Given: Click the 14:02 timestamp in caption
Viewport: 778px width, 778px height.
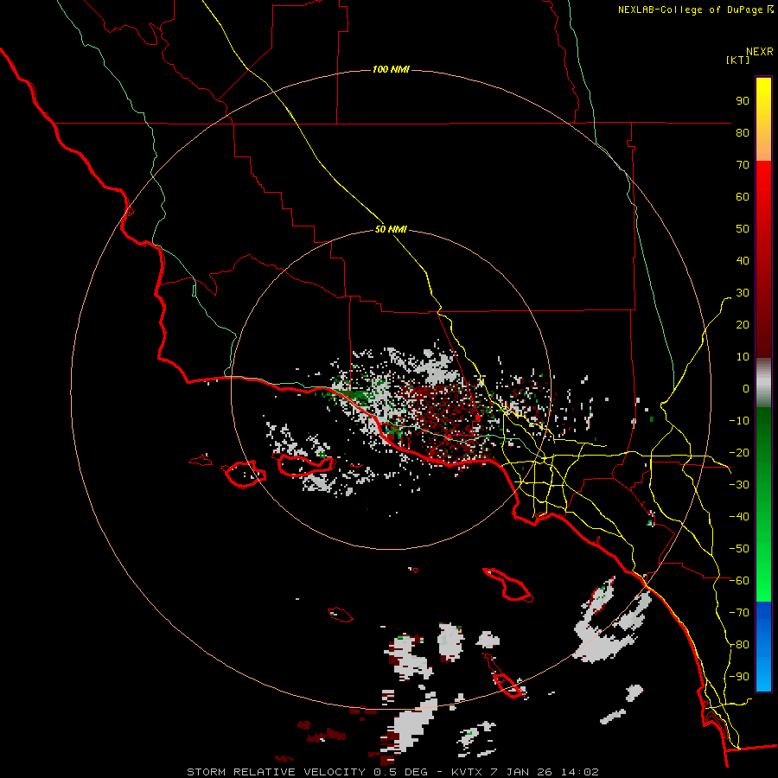Looking at the screenshot, I should [580, 772].
